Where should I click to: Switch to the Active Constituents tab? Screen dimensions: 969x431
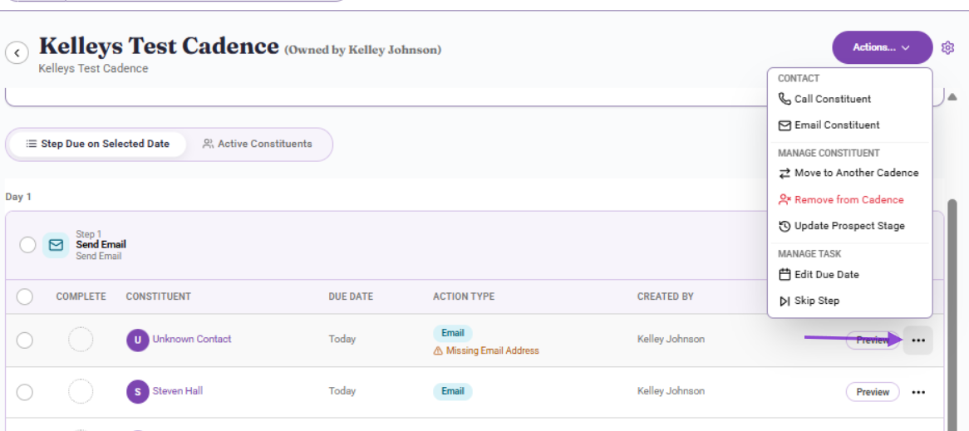(257, 144)
